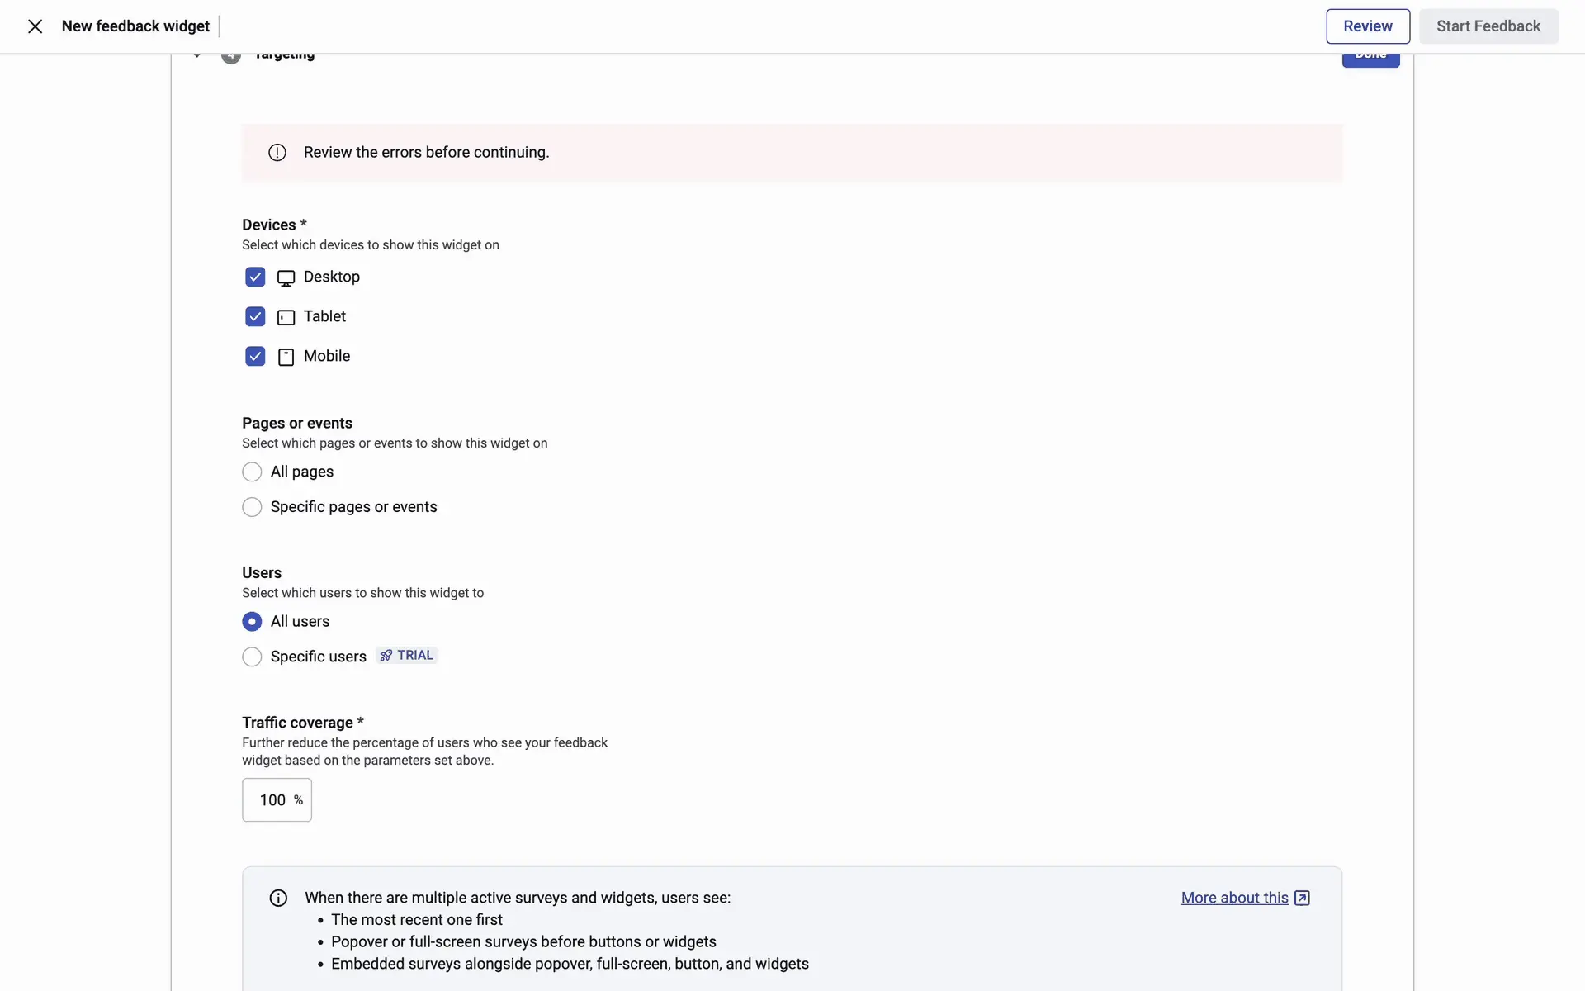Select the All pages radio option
Viewport: 1585px width, 991px height.
coord(252,472)
